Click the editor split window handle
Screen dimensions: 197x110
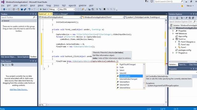point(166,20)
